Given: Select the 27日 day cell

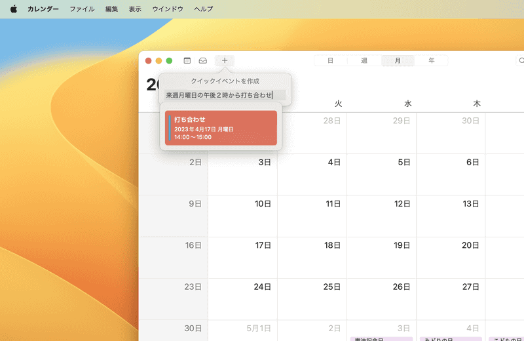Looking at the screenshot, I should click(x=451, y=299).
